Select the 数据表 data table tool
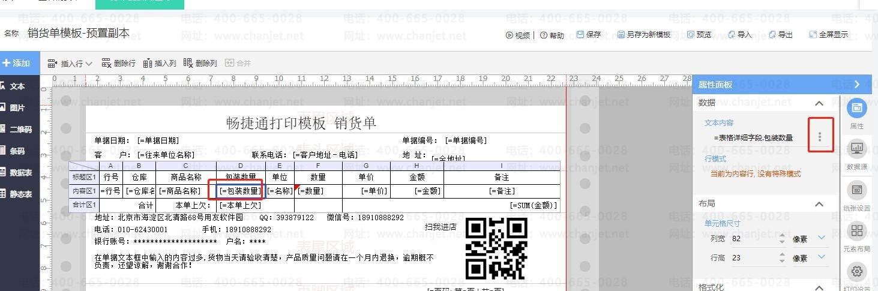878x291 pixels. point(16,173)
